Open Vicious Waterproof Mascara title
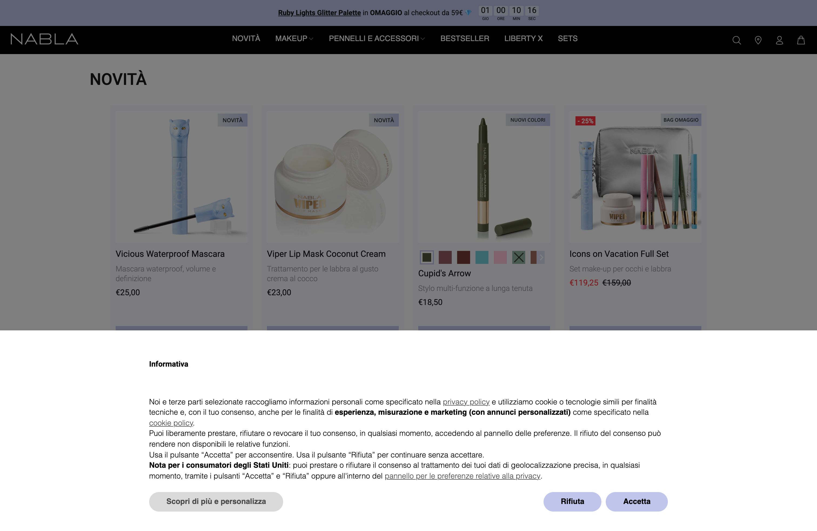 point(170,254)
